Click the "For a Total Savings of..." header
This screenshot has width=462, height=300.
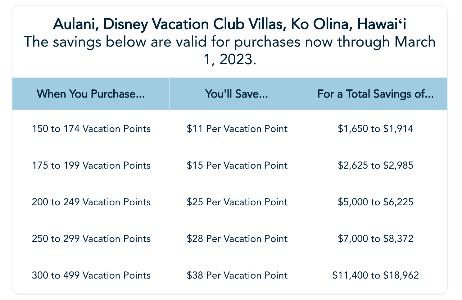tap(375, 94)
